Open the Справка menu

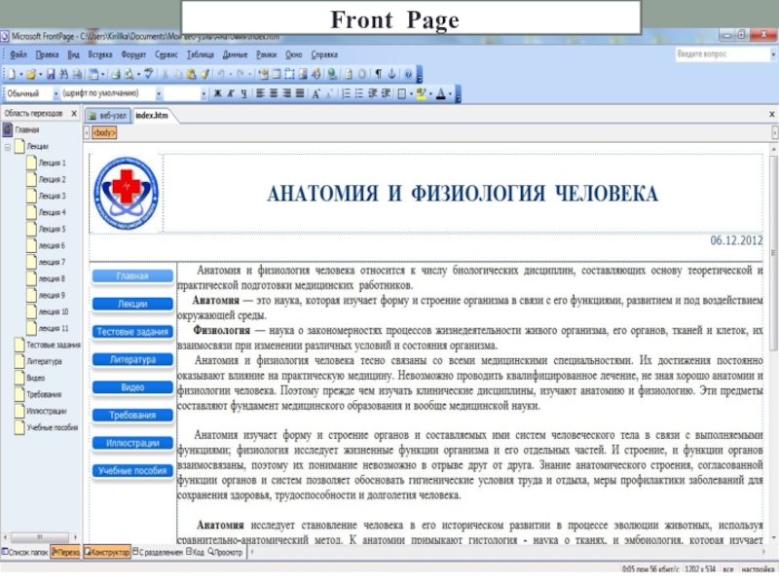324,55
